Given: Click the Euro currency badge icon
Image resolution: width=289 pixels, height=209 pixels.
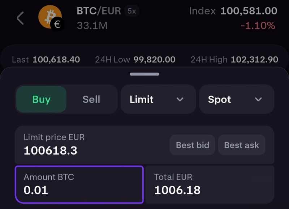Looking at the screenshot, I should coord(57,25).
